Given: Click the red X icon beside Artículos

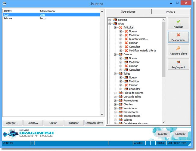Looking at the screenshot, I should (120, 27).
